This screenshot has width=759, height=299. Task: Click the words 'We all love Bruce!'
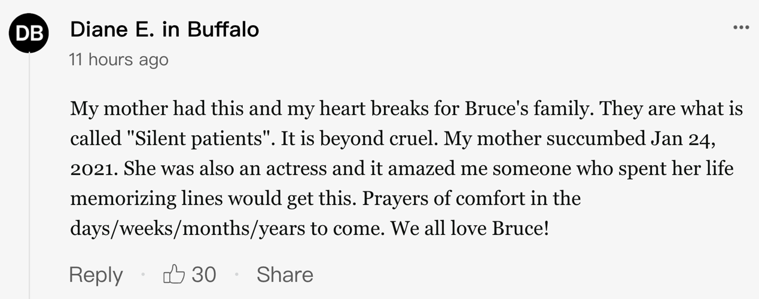pyautogui.click(x=470, y=228)
